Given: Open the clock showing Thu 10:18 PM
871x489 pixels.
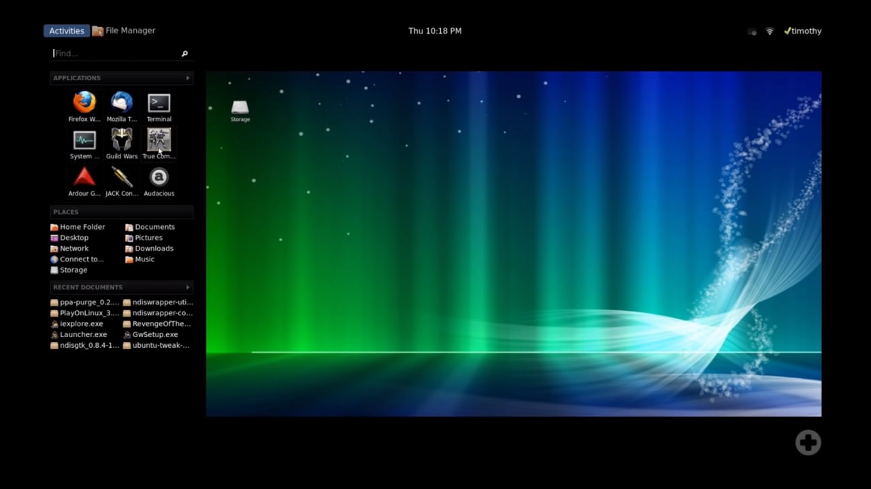Looking at the screenshot, I should 435,31.
